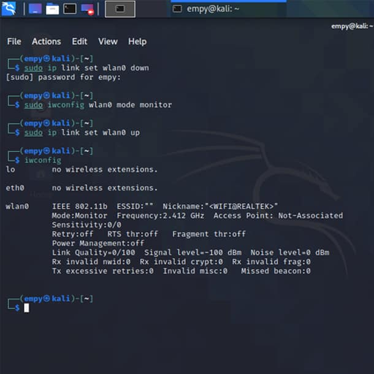
Task: Click the 'lo' interface name
Action: [x=10, y=169]
